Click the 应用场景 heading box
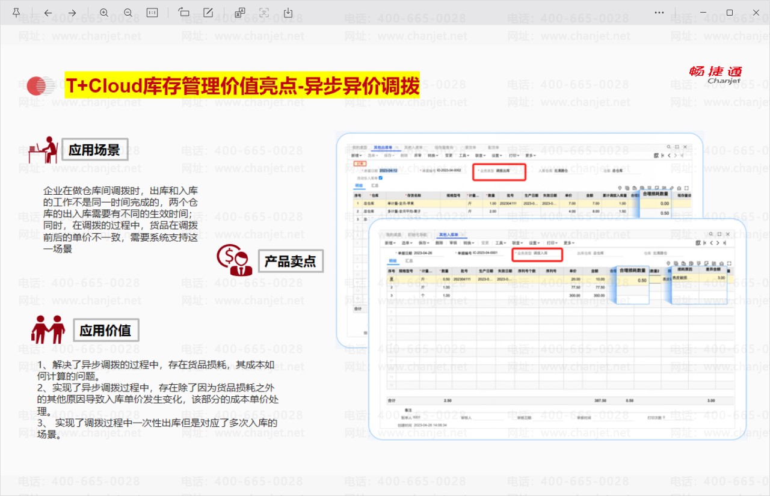Viewport: 770px width, 496px height. point(94,150)
